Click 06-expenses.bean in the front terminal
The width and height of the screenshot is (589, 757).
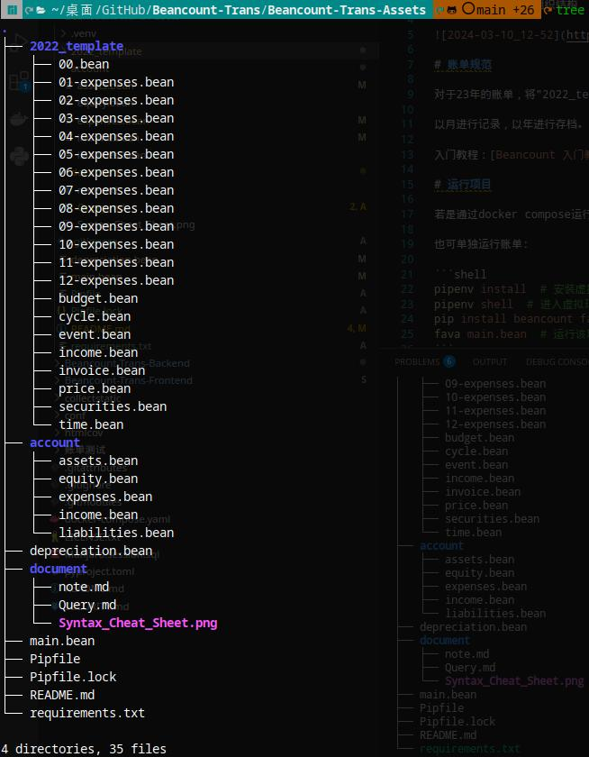(x=116, y=172)
